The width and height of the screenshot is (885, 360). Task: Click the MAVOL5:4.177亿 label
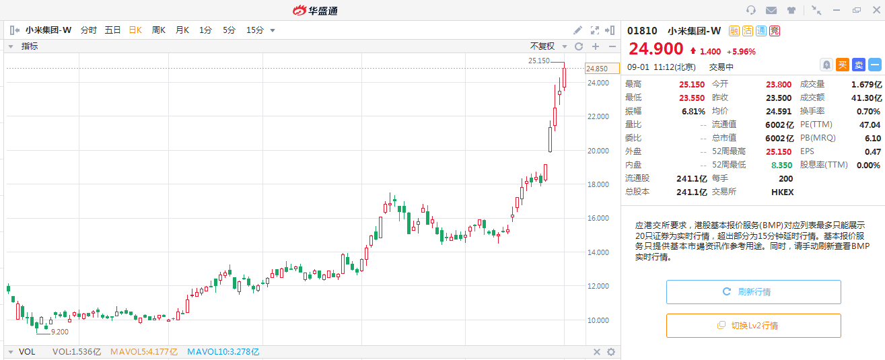(x=144, y=352)
